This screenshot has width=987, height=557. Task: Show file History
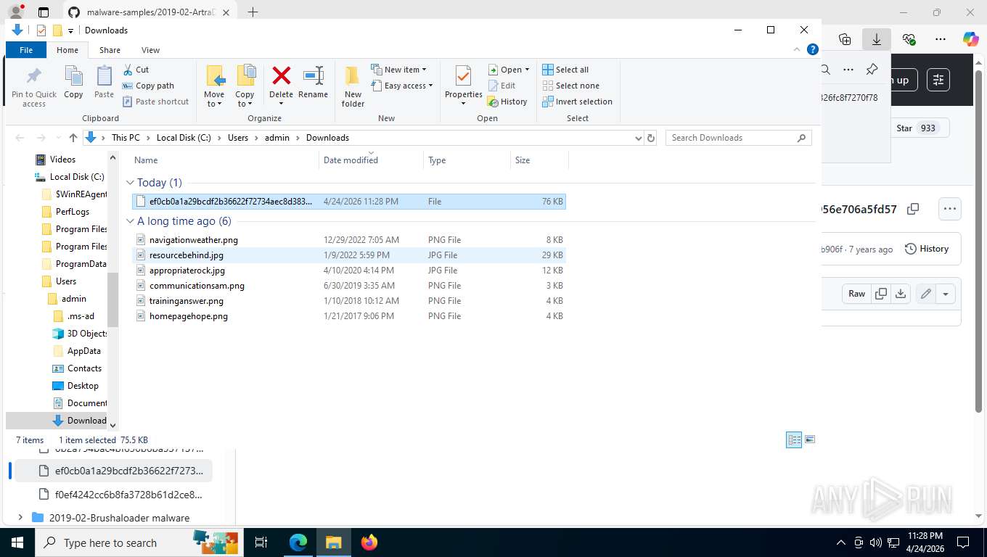[x=507, y=102]
